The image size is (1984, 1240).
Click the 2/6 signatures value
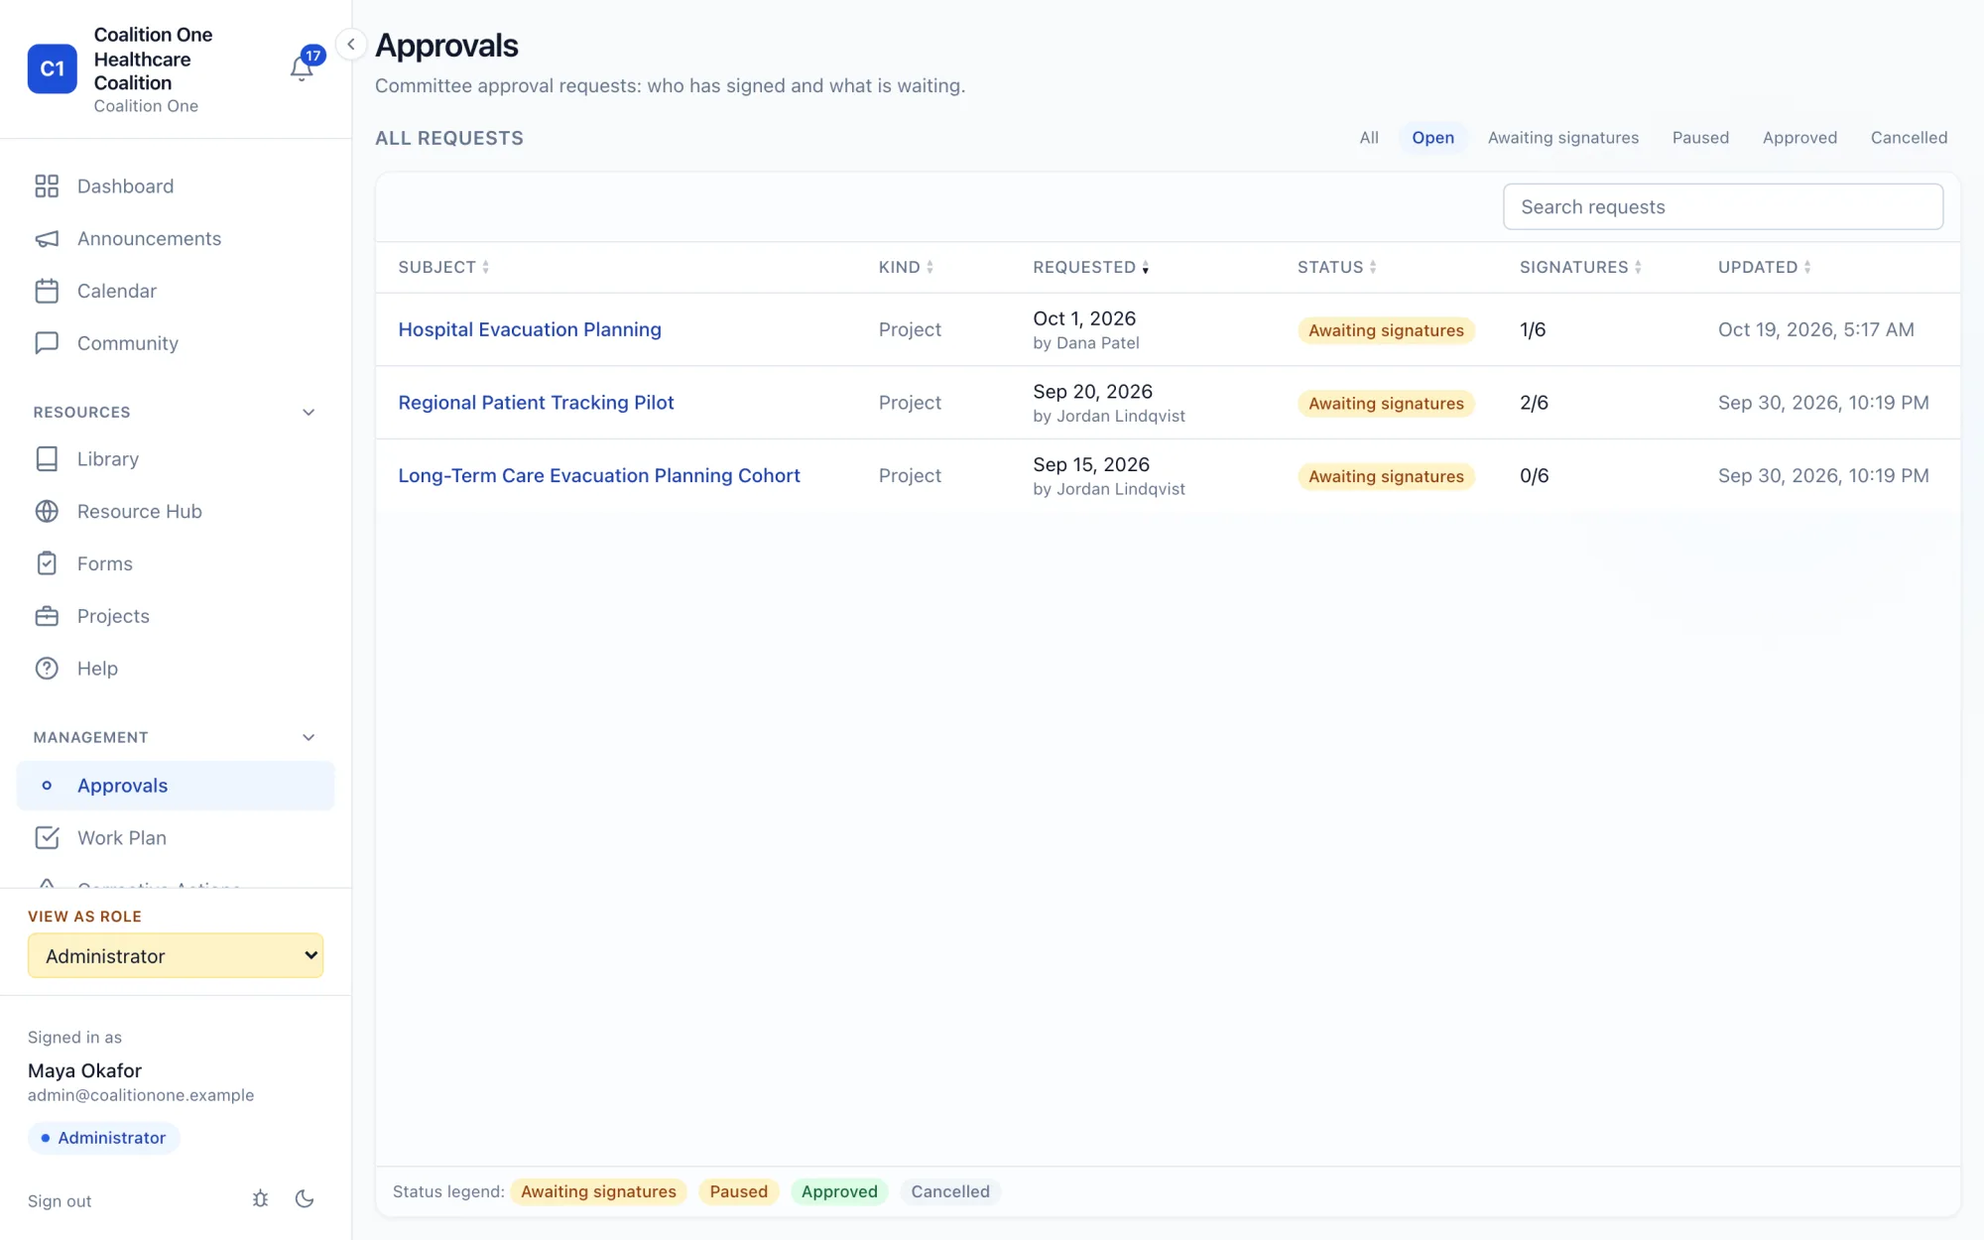[1534, 403]
